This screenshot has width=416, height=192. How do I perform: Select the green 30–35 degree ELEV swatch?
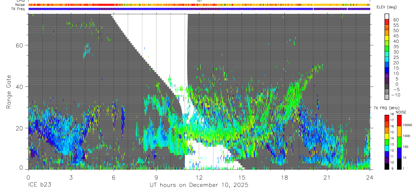click(x=387, y=49)
